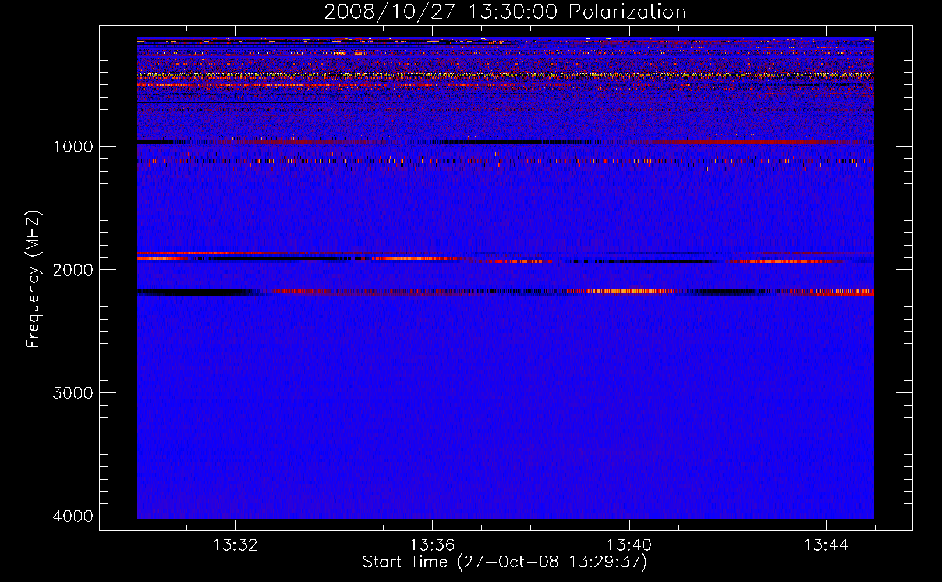Select the 4000 frequency tick label
Image resolution: width=942 pixels, height=582 pixels.
coord(73,516)
